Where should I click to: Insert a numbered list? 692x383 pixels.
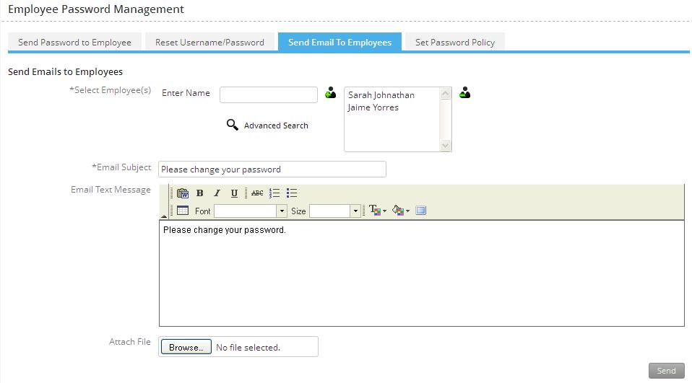point(274,193)
